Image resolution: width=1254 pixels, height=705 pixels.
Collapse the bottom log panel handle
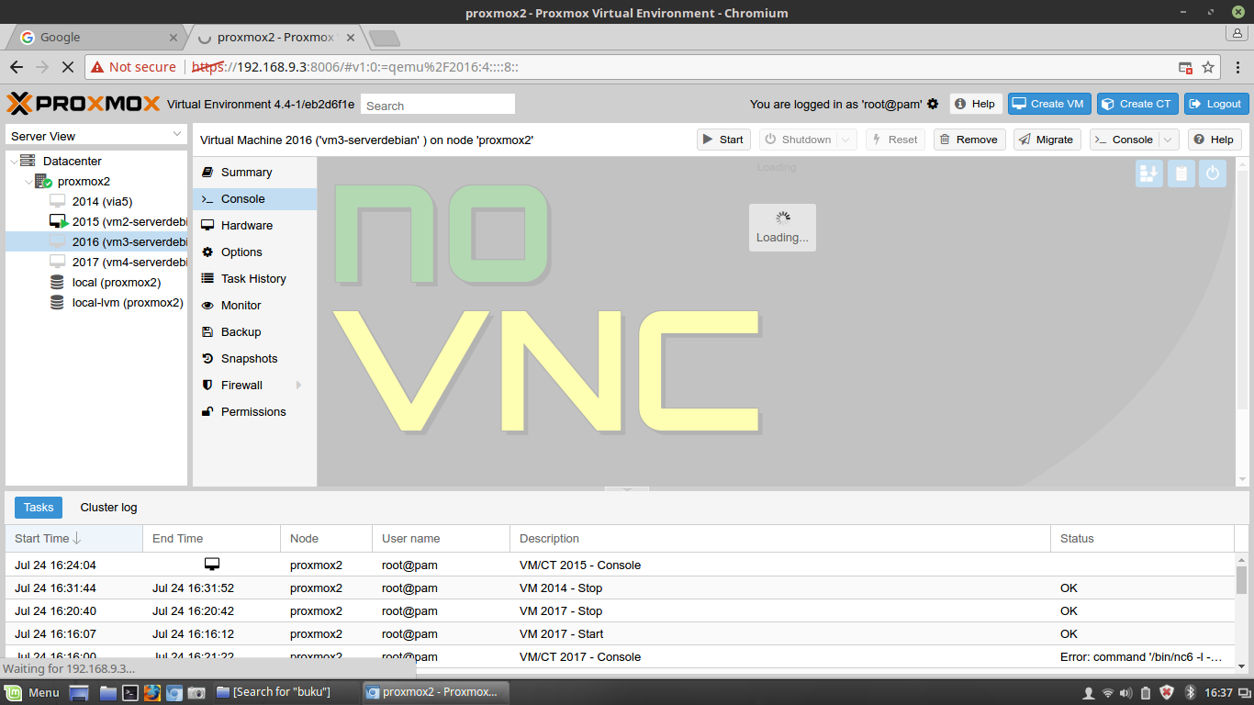627,489
